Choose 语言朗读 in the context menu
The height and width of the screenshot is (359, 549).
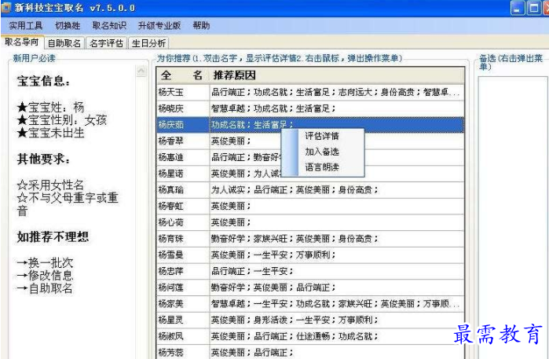pos(322,167)
